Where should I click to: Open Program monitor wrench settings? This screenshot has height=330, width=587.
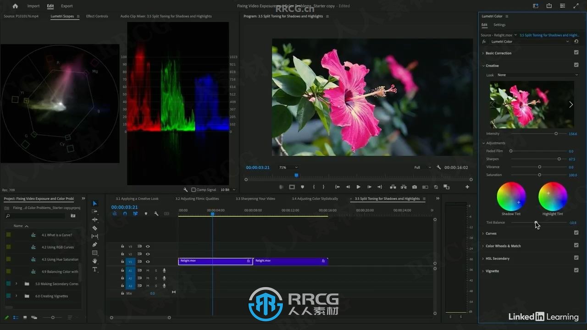(x=439, y=167)
